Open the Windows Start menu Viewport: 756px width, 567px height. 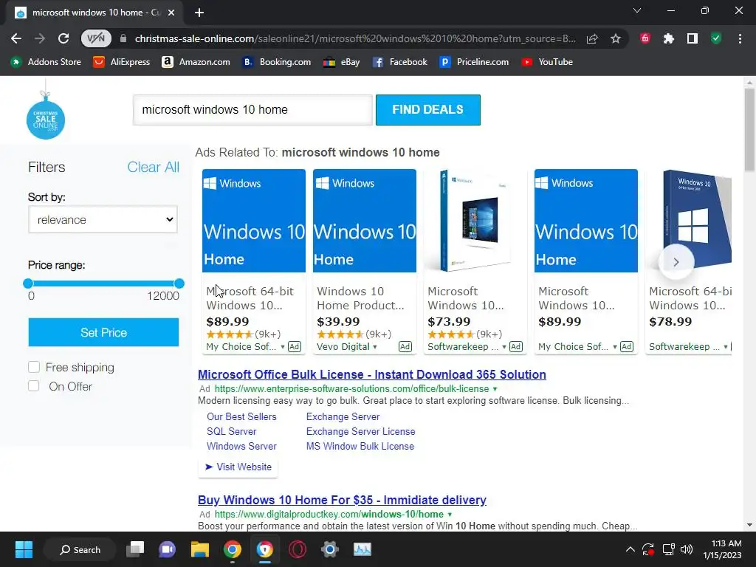click(x=24, y=549)
